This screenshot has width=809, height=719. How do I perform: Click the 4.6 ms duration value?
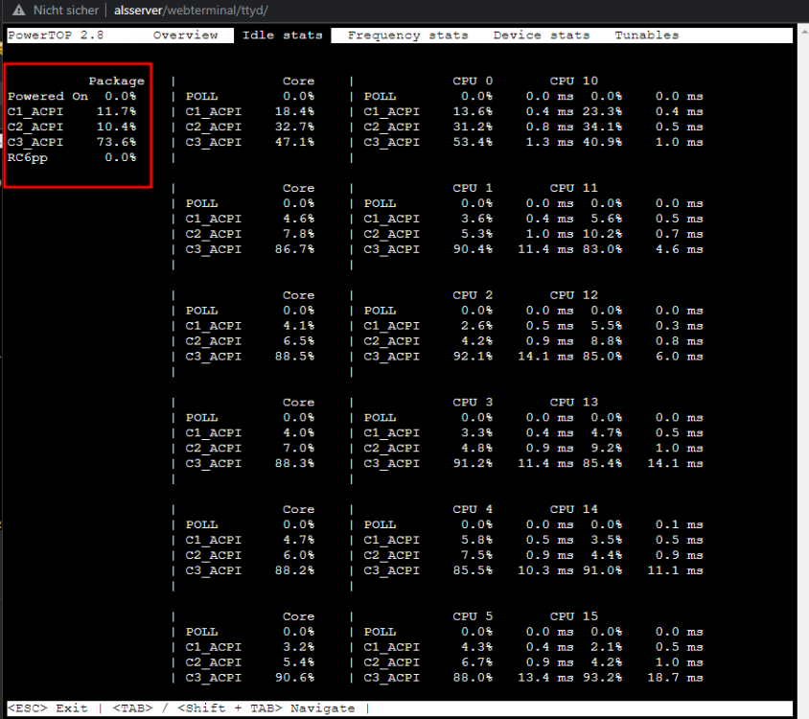680,249
